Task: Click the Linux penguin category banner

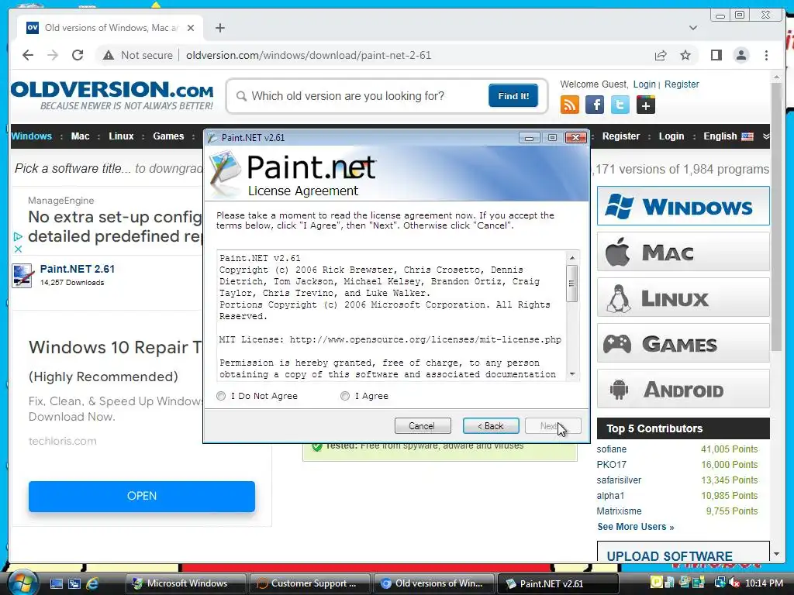Action: coord(683,297)
